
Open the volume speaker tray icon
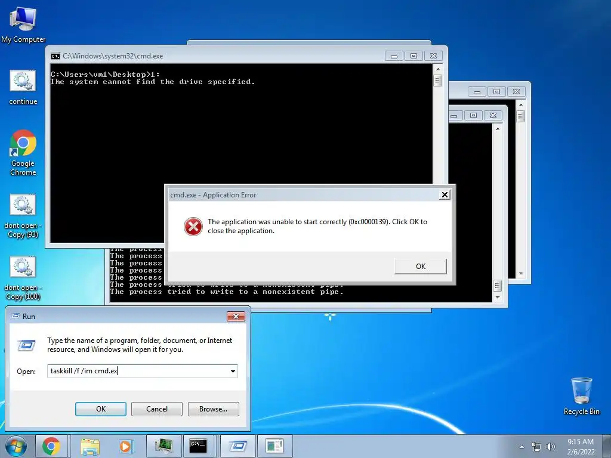point(551,447)
